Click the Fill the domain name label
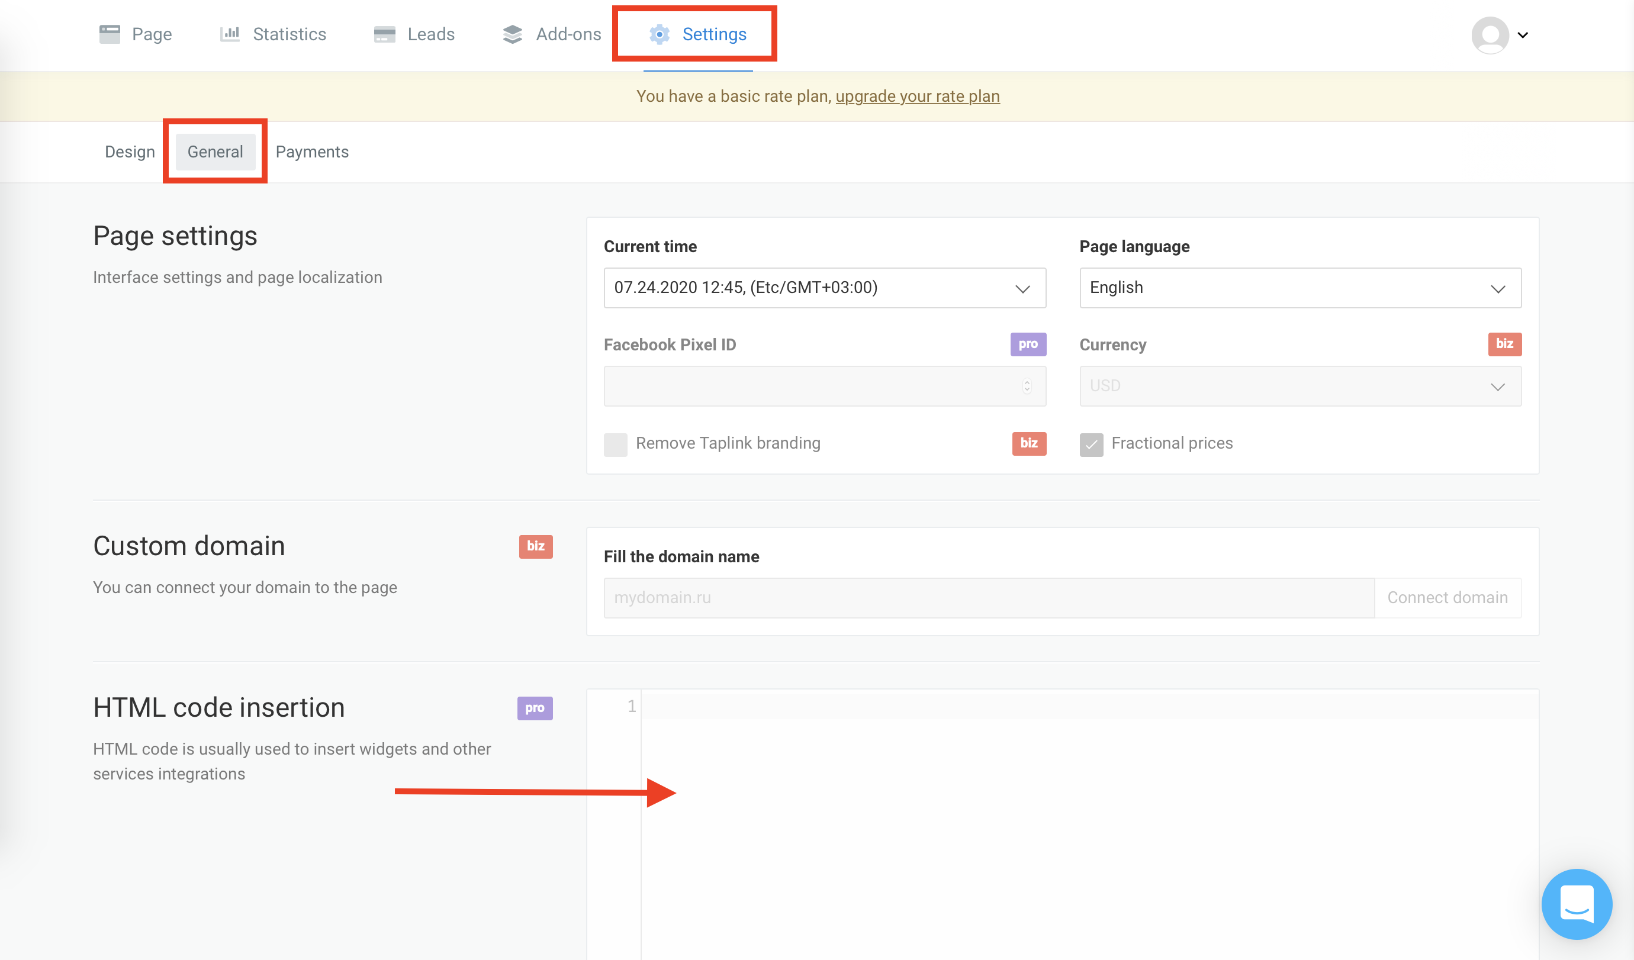This screenshot has height=960, width=1634. [681, 556]
